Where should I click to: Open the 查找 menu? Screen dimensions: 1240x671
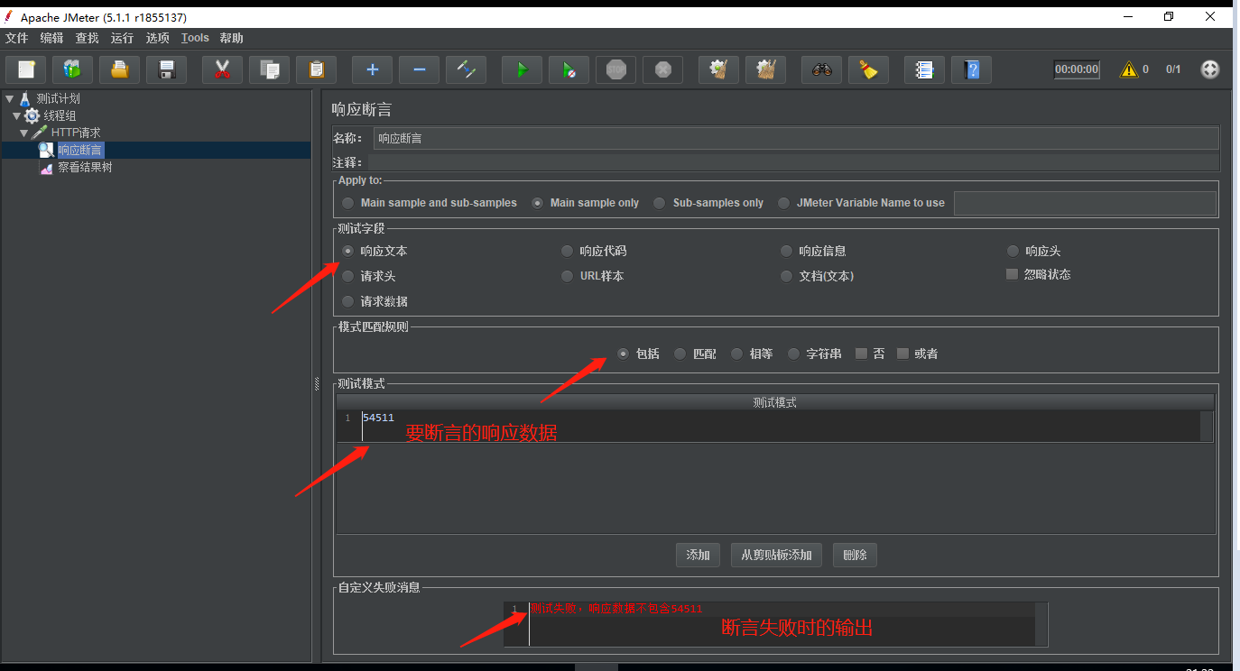click(x=88, y=38)
